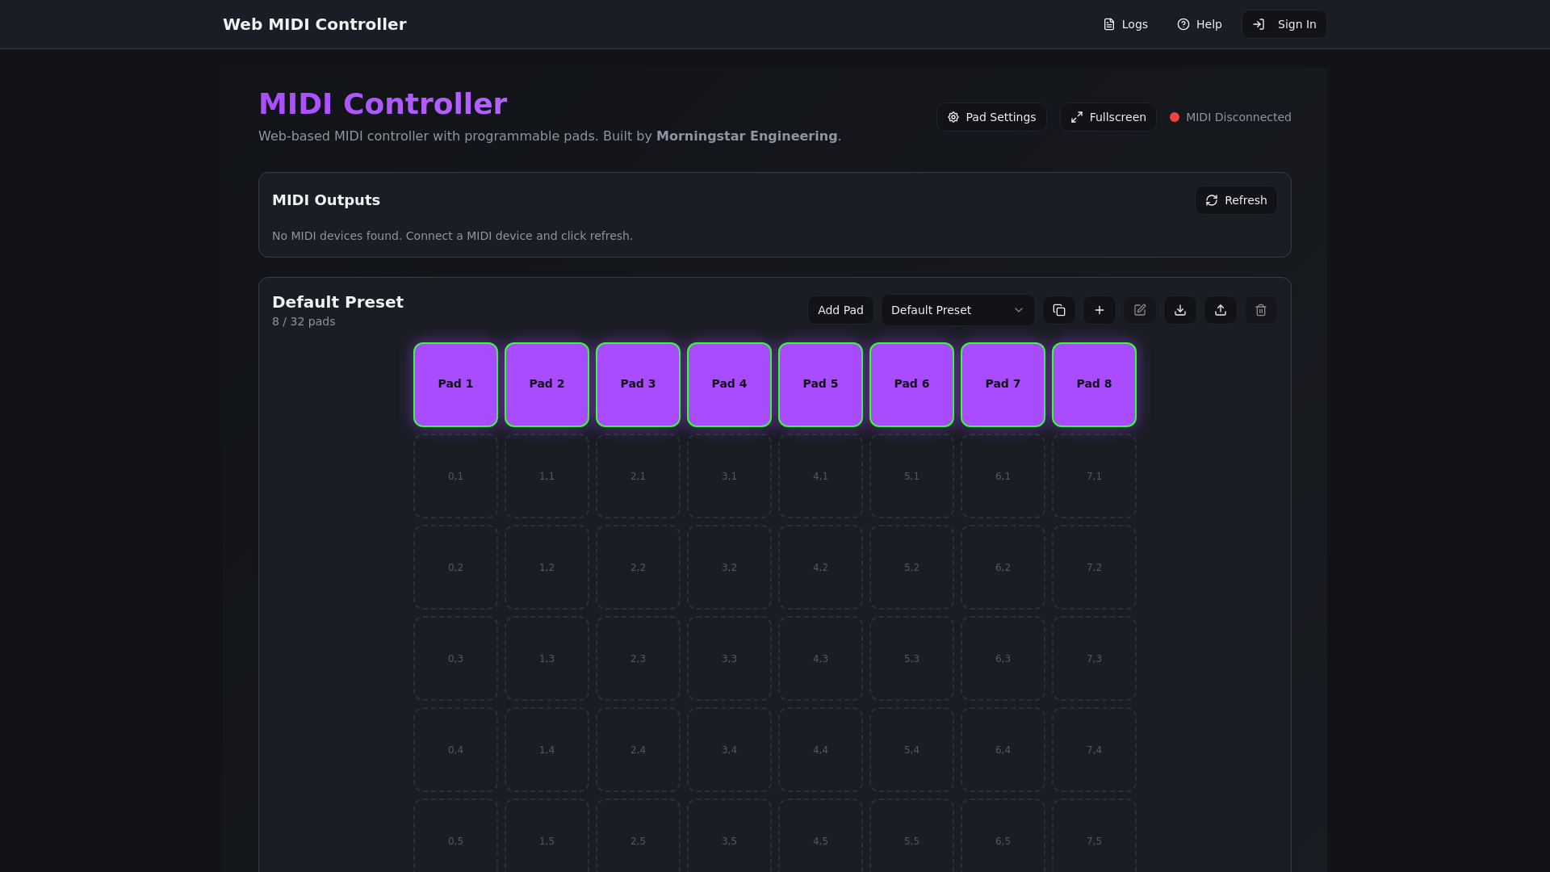The height and width of the screenshot is (872, 1550).
Task: Select the empty grid slot 0,3
Action: (x=455, y=659)
